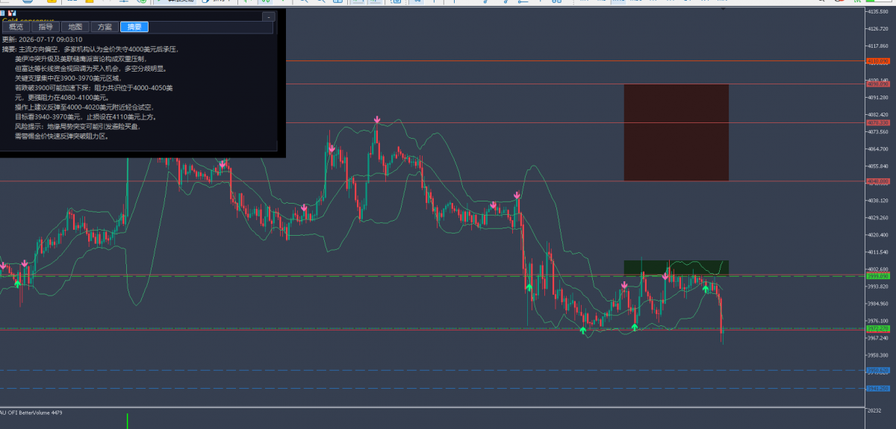Screen dimensions: 896x429
Task: Click the red 4078.330 price tag
Action: 877,122
